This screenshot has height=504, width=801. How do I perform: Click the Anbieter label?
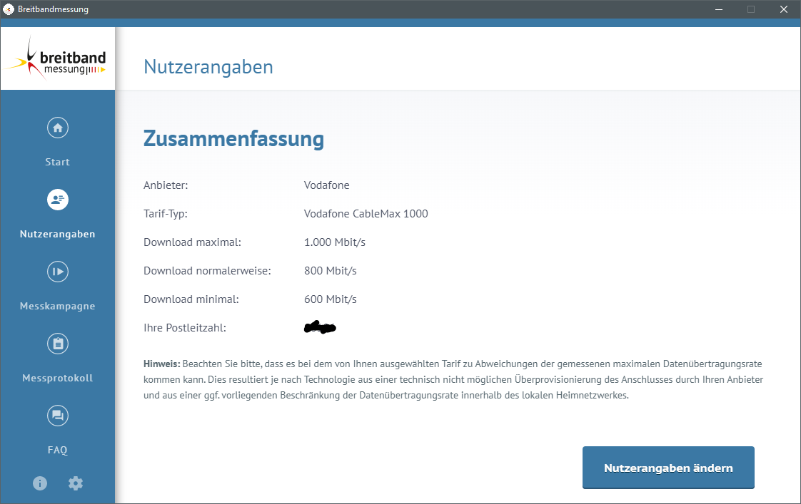point(166,185)
